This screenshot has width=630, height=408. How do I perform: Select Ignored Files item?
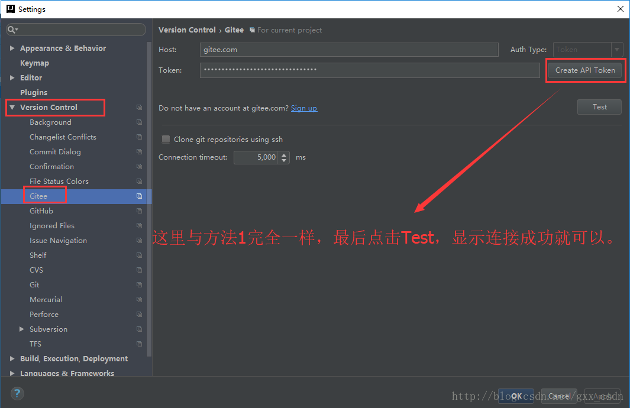coord(52,226)
